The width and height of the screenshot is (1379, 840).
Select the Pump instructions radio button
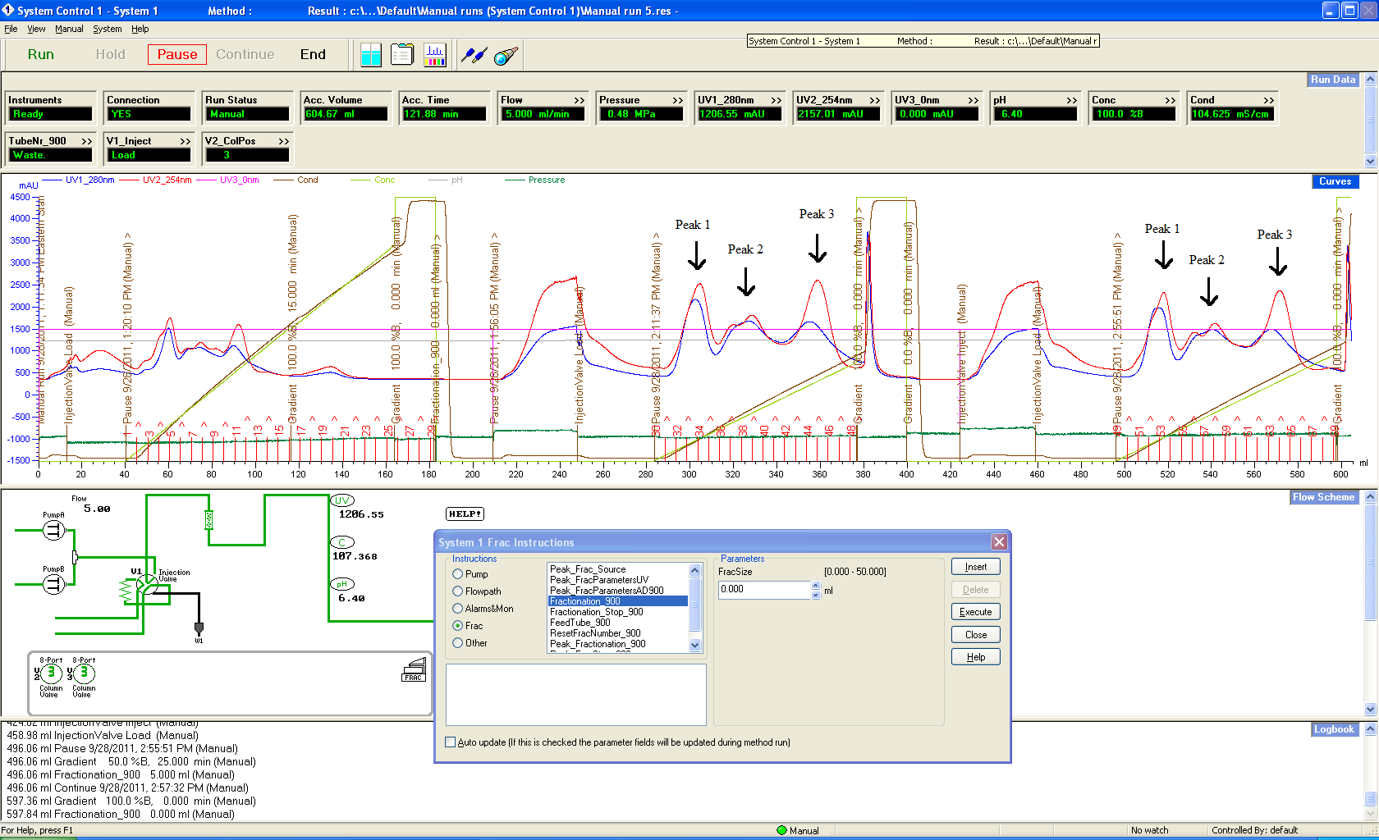tap(458, 574)
